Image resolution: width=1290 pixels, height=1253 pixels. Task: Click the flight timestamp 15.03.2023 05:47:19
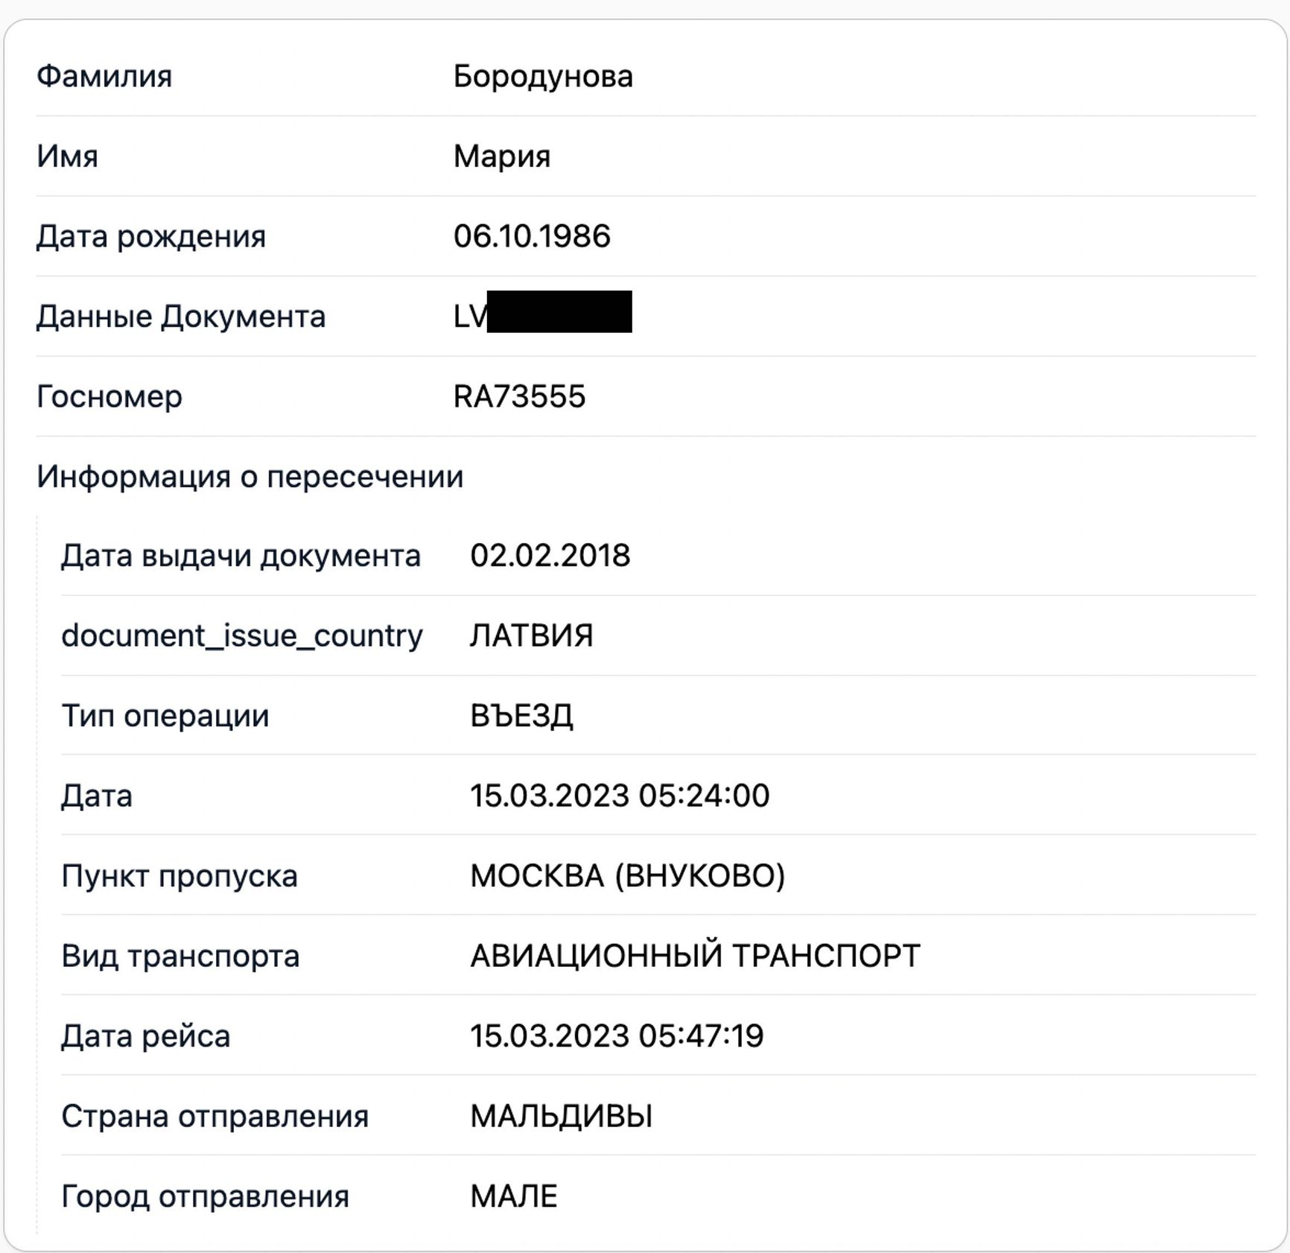point(617,1036)
